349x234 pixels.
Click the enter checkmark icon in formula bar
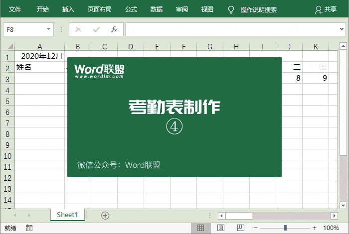pos(96,29)
